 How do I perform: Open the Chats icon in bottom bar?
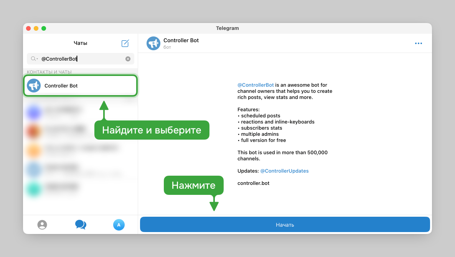click(x=81, y=225)
